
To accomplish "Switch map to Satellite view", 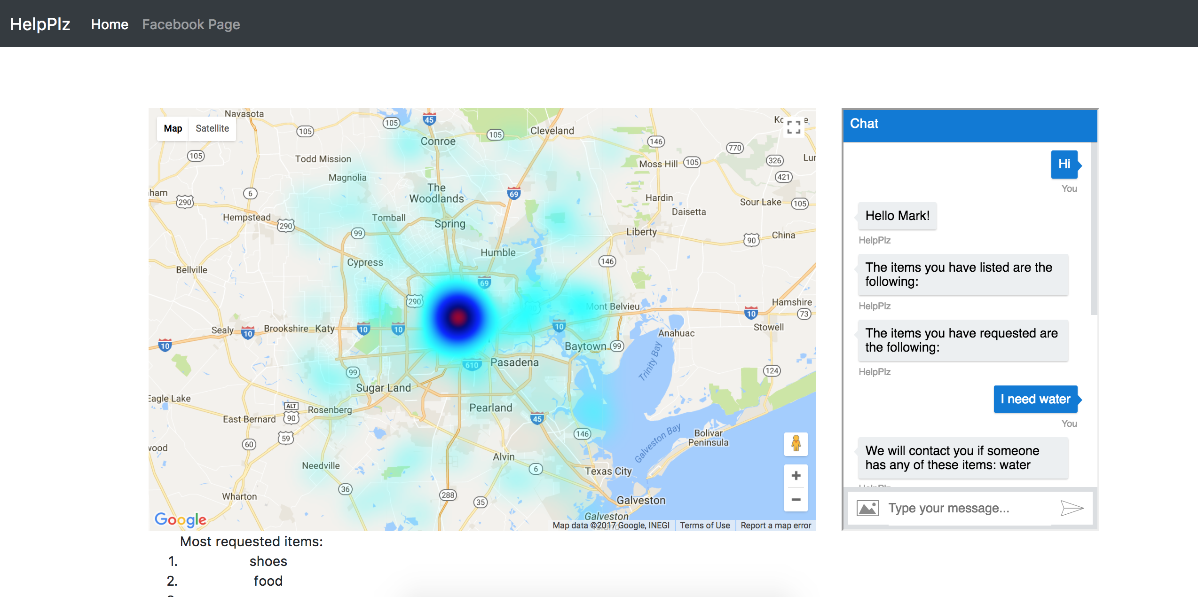I will tap(212, 128).
